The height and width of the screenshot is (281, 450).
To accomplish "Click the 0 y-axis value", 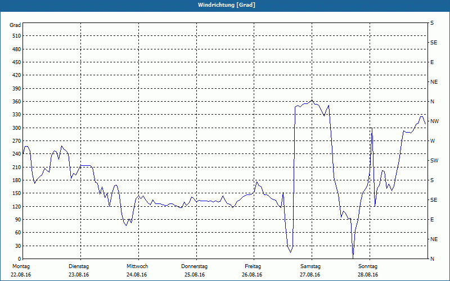I will (x=19, y=259).
